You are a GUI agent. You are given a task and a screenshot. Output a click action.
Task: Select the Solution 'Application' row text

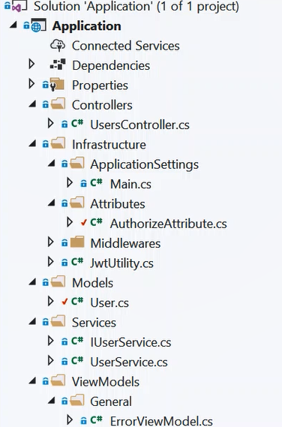tap(136, 7)
